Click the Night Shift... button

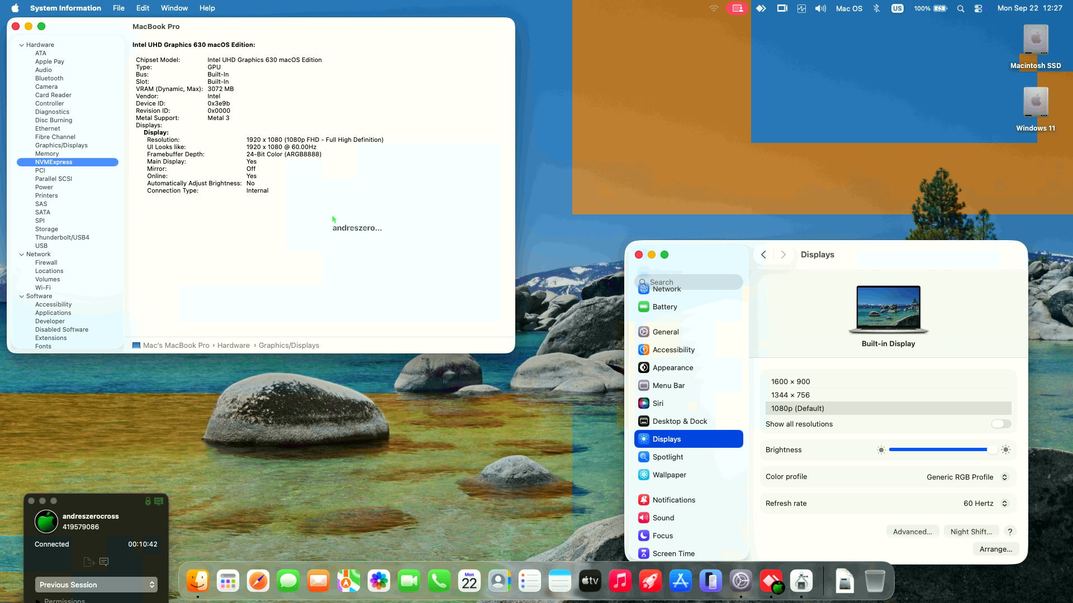tap(971, 532)
